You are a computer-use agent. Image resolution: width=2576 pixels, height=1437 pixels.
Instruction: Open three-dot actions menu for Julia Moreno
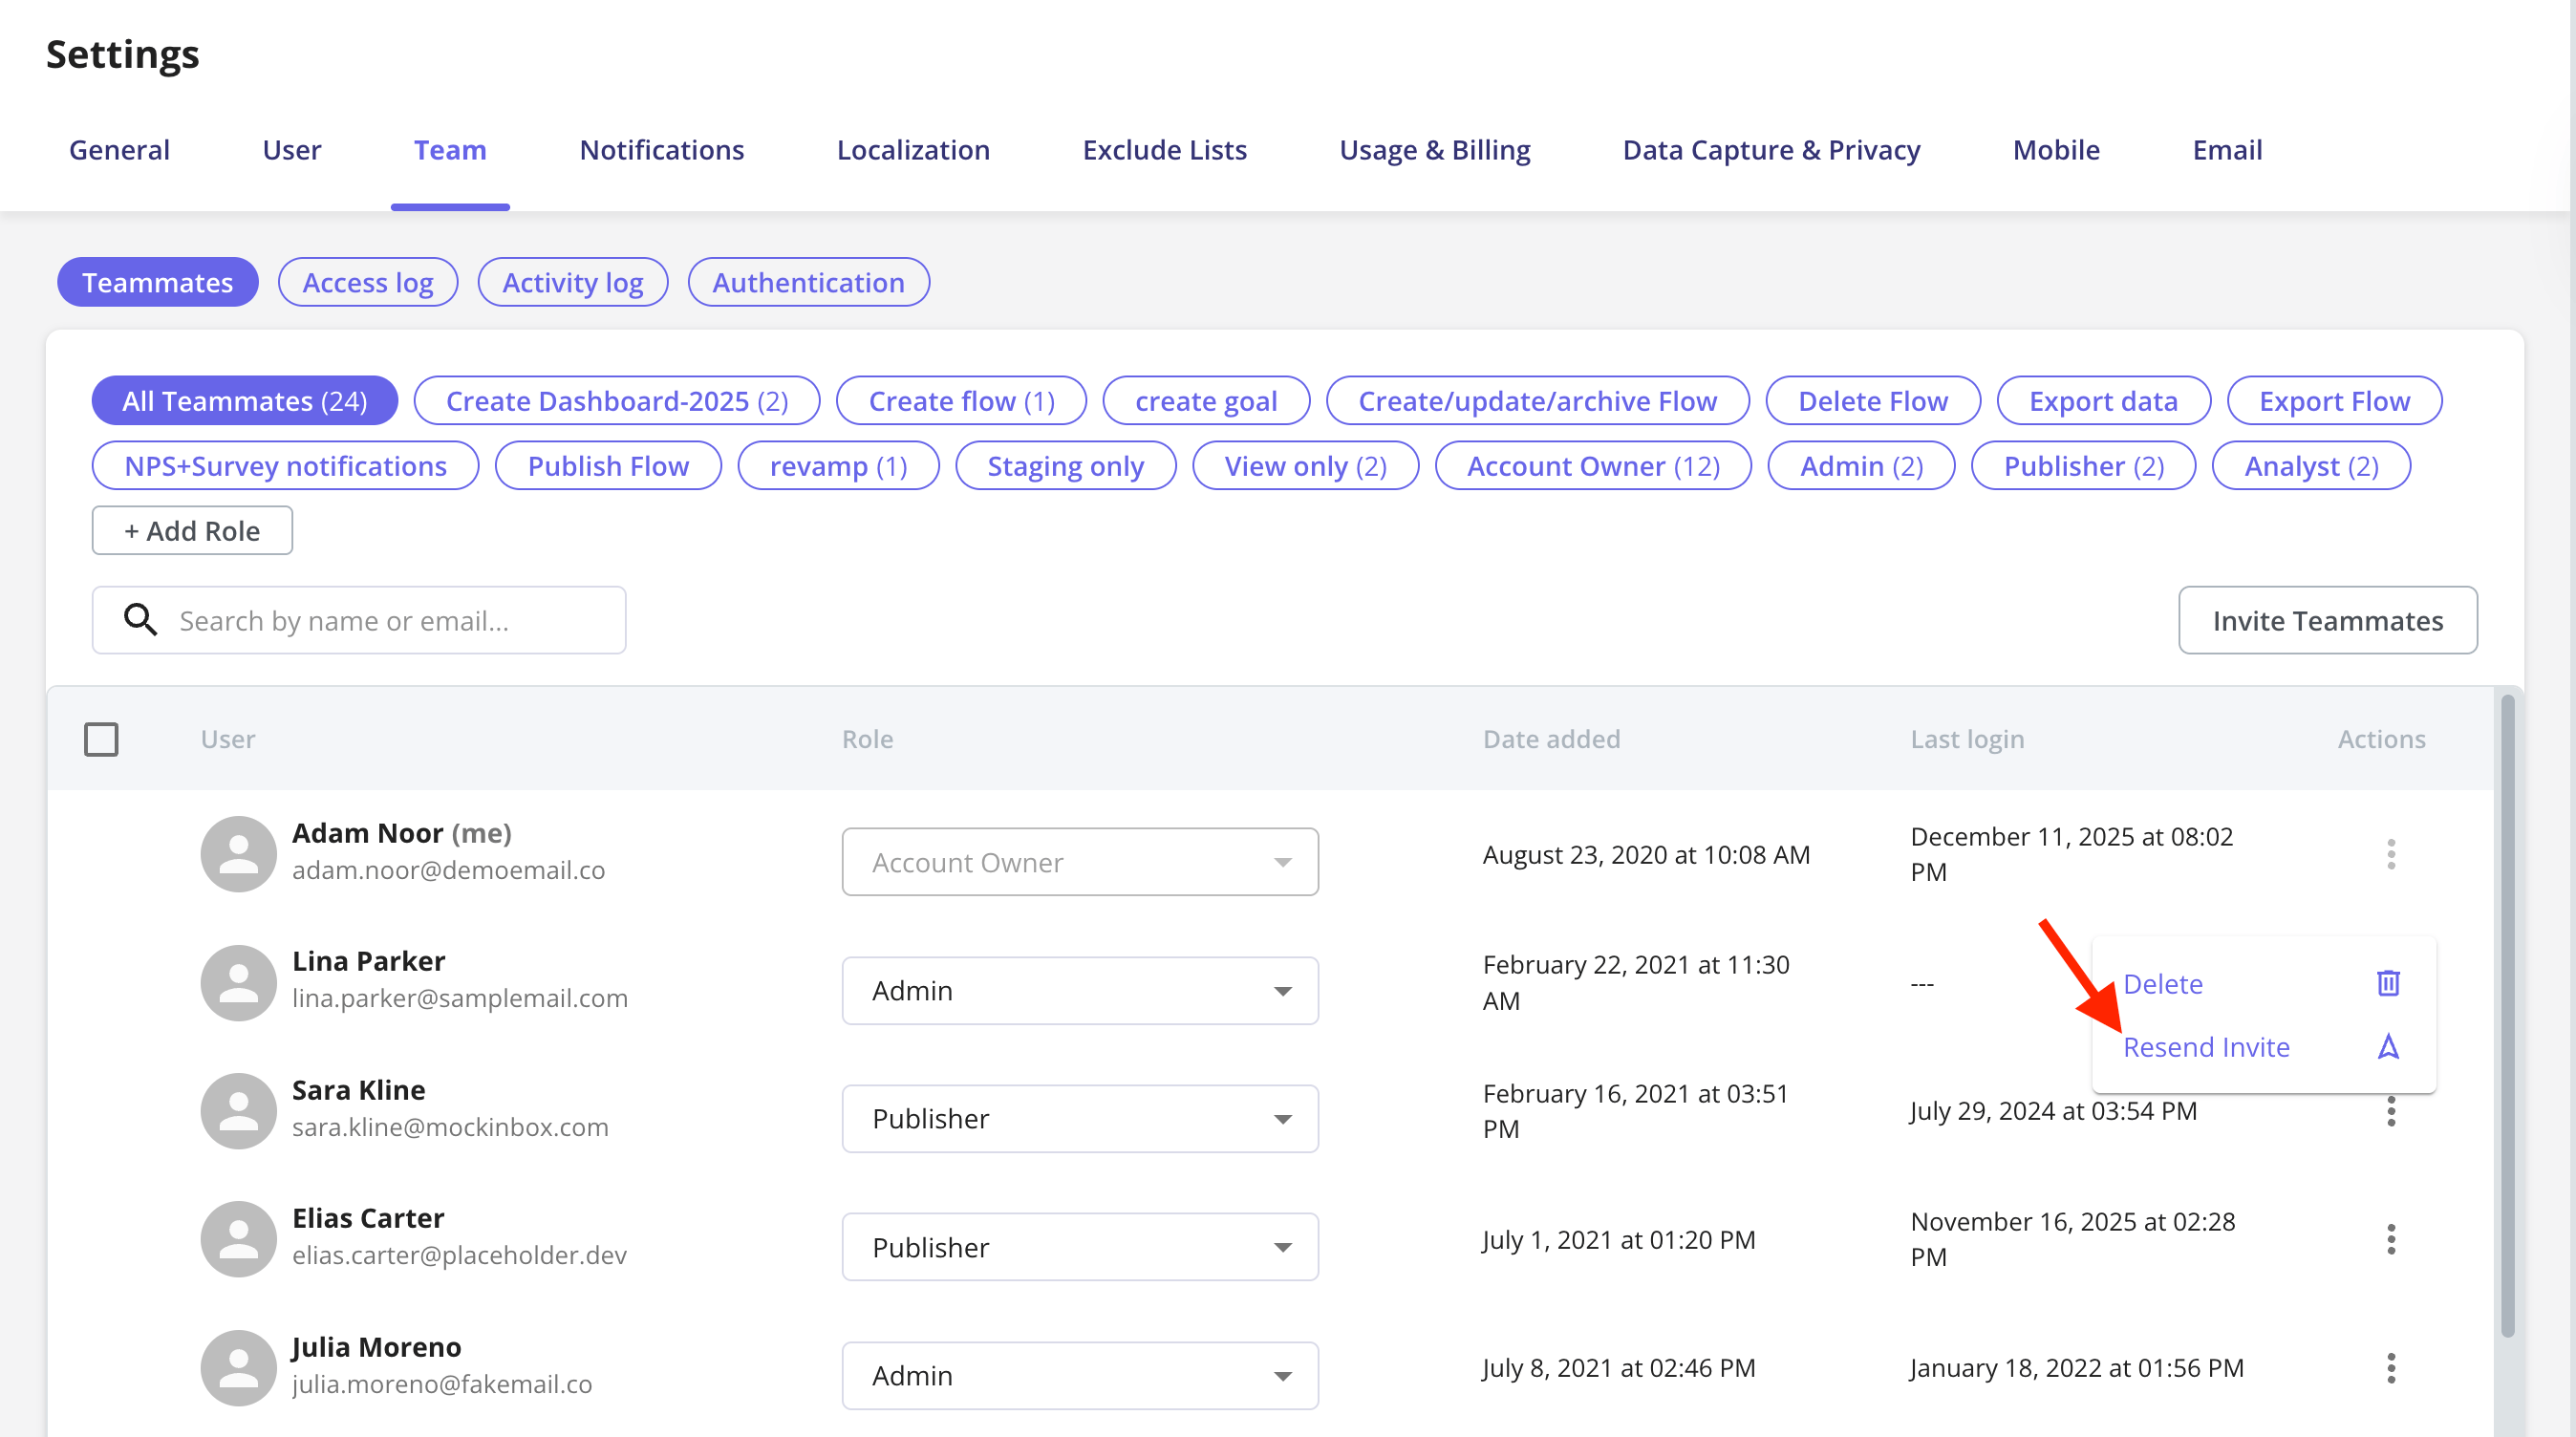(x=2390, y=1367)
